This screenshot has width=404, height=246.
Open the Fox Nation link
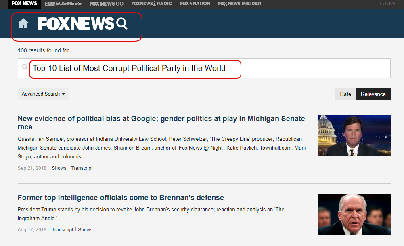pyautogui.click(x=195, y=4)
